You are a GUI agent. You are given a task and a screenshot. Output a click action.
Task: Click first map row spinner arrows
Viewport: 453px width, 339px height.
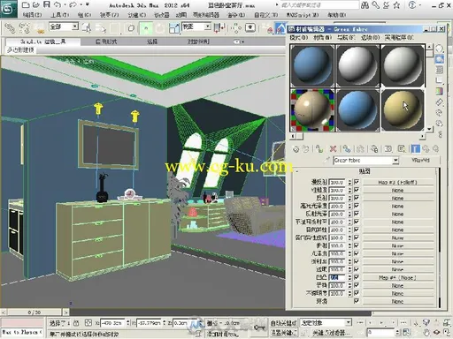click(349, 183)
